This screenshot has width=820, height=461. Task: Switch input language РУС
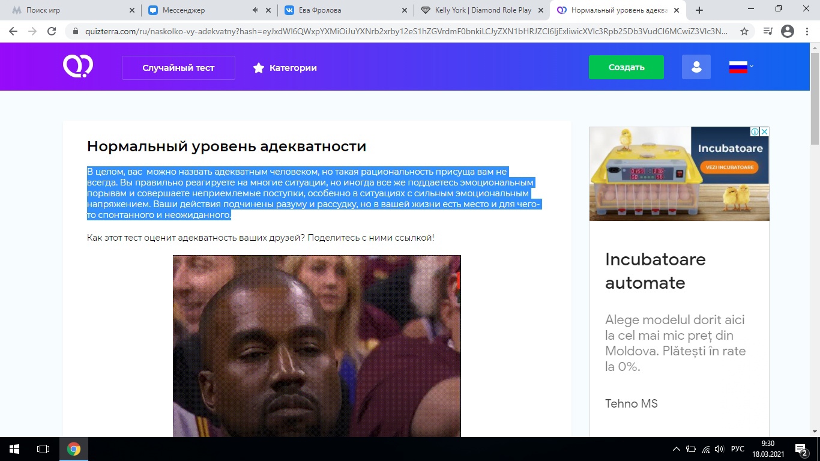click(738, 449)
